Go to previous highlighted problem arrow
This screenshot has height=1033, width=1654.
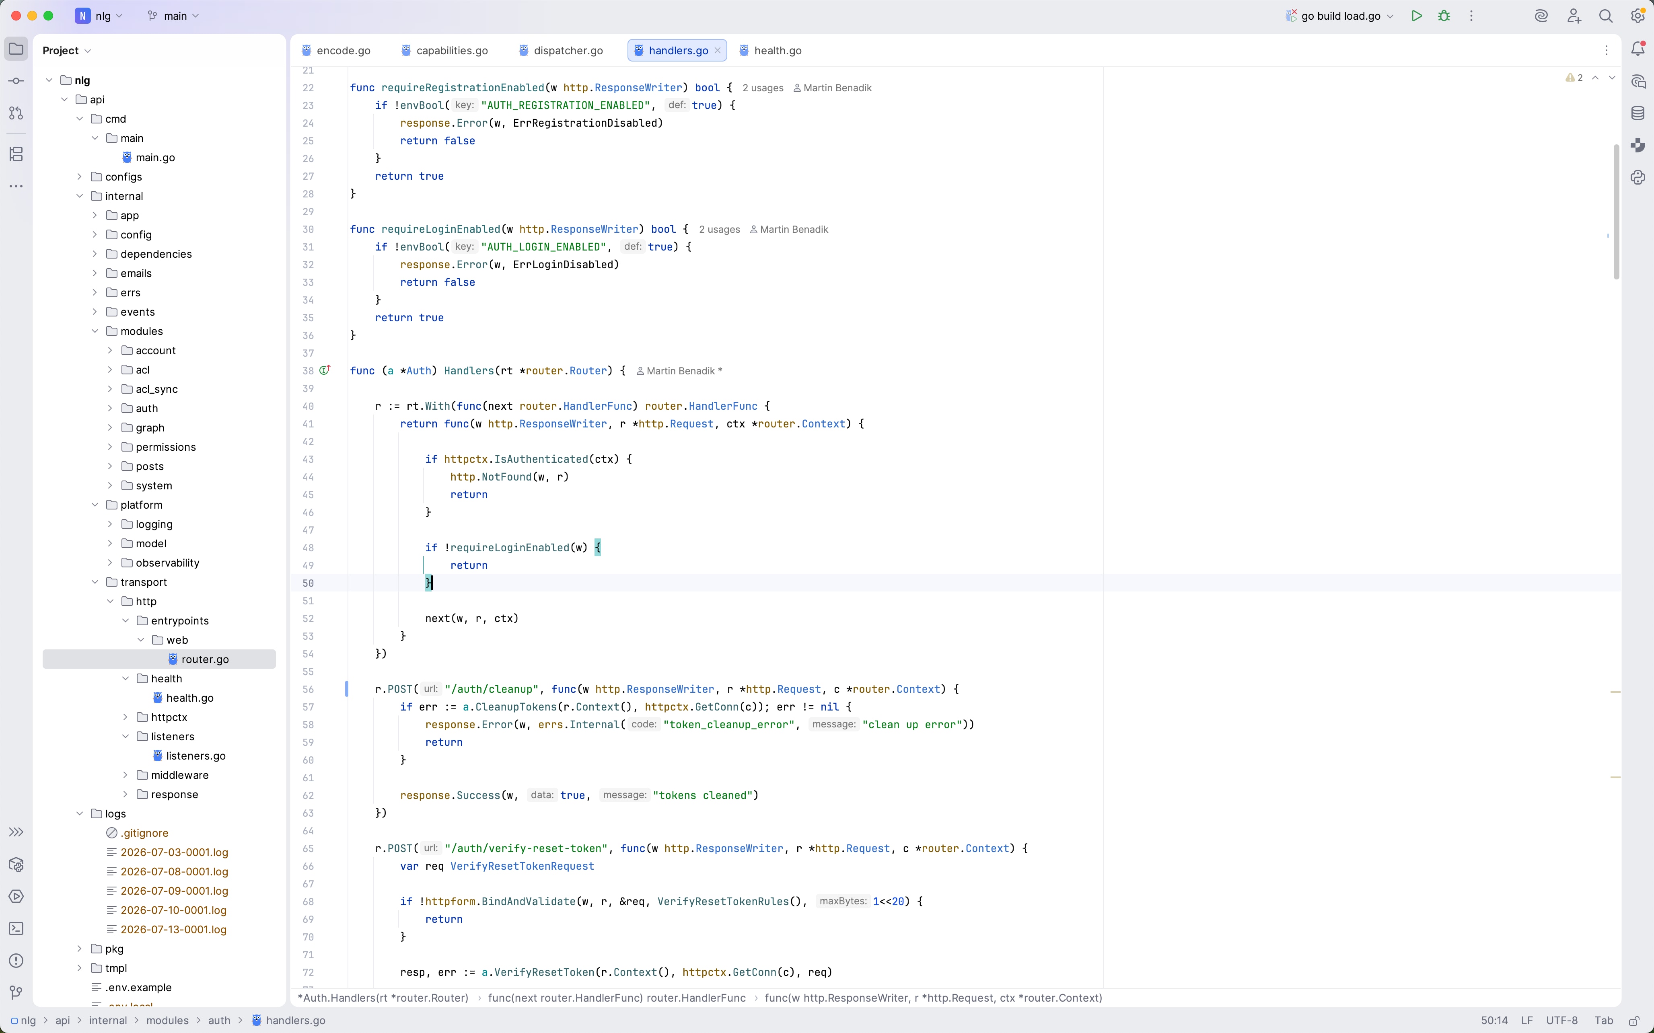click(x=1595, y=78)
